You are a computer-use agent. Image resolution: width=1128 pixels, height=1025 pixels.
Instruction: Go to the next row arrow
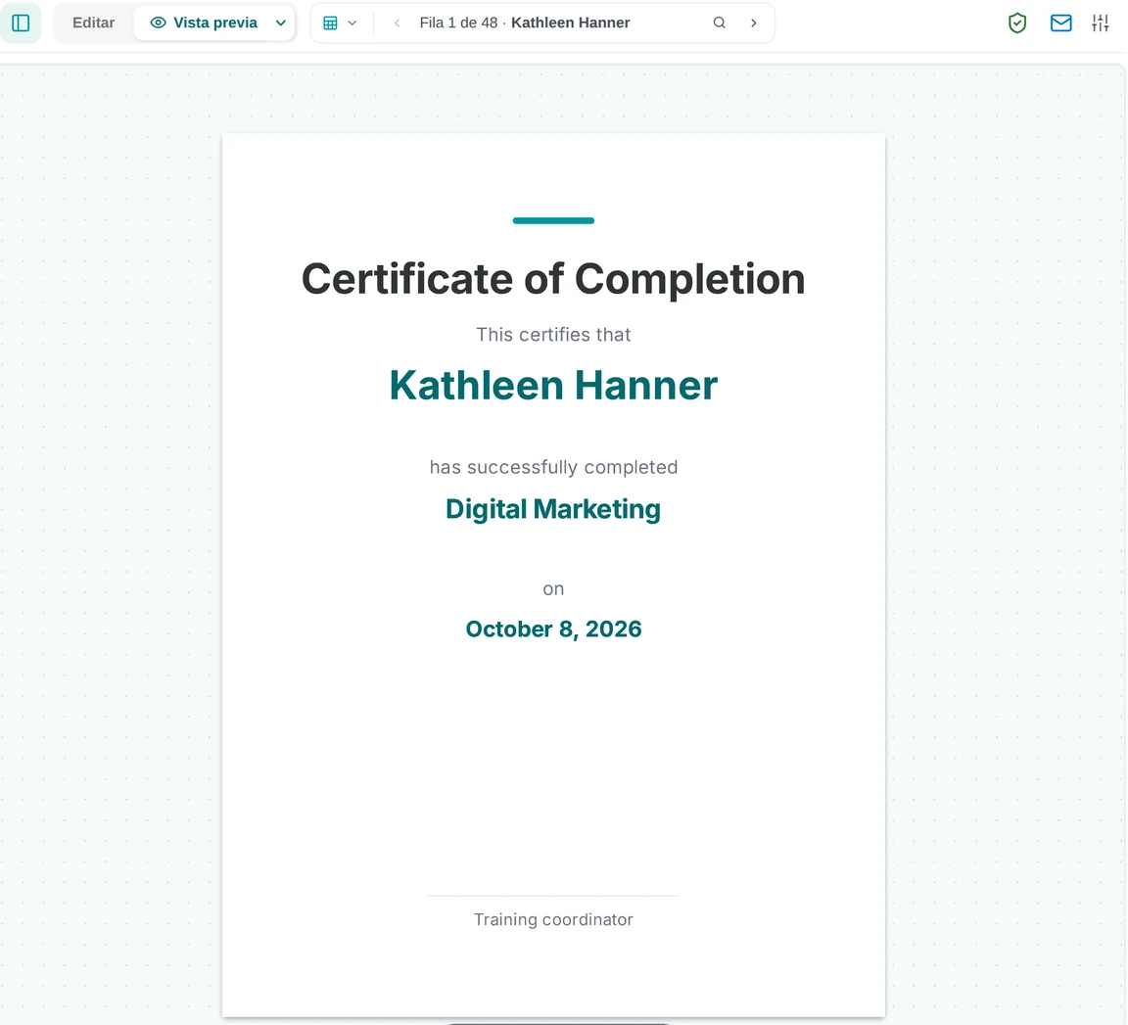pyautogui.click(x=753, y=23)
